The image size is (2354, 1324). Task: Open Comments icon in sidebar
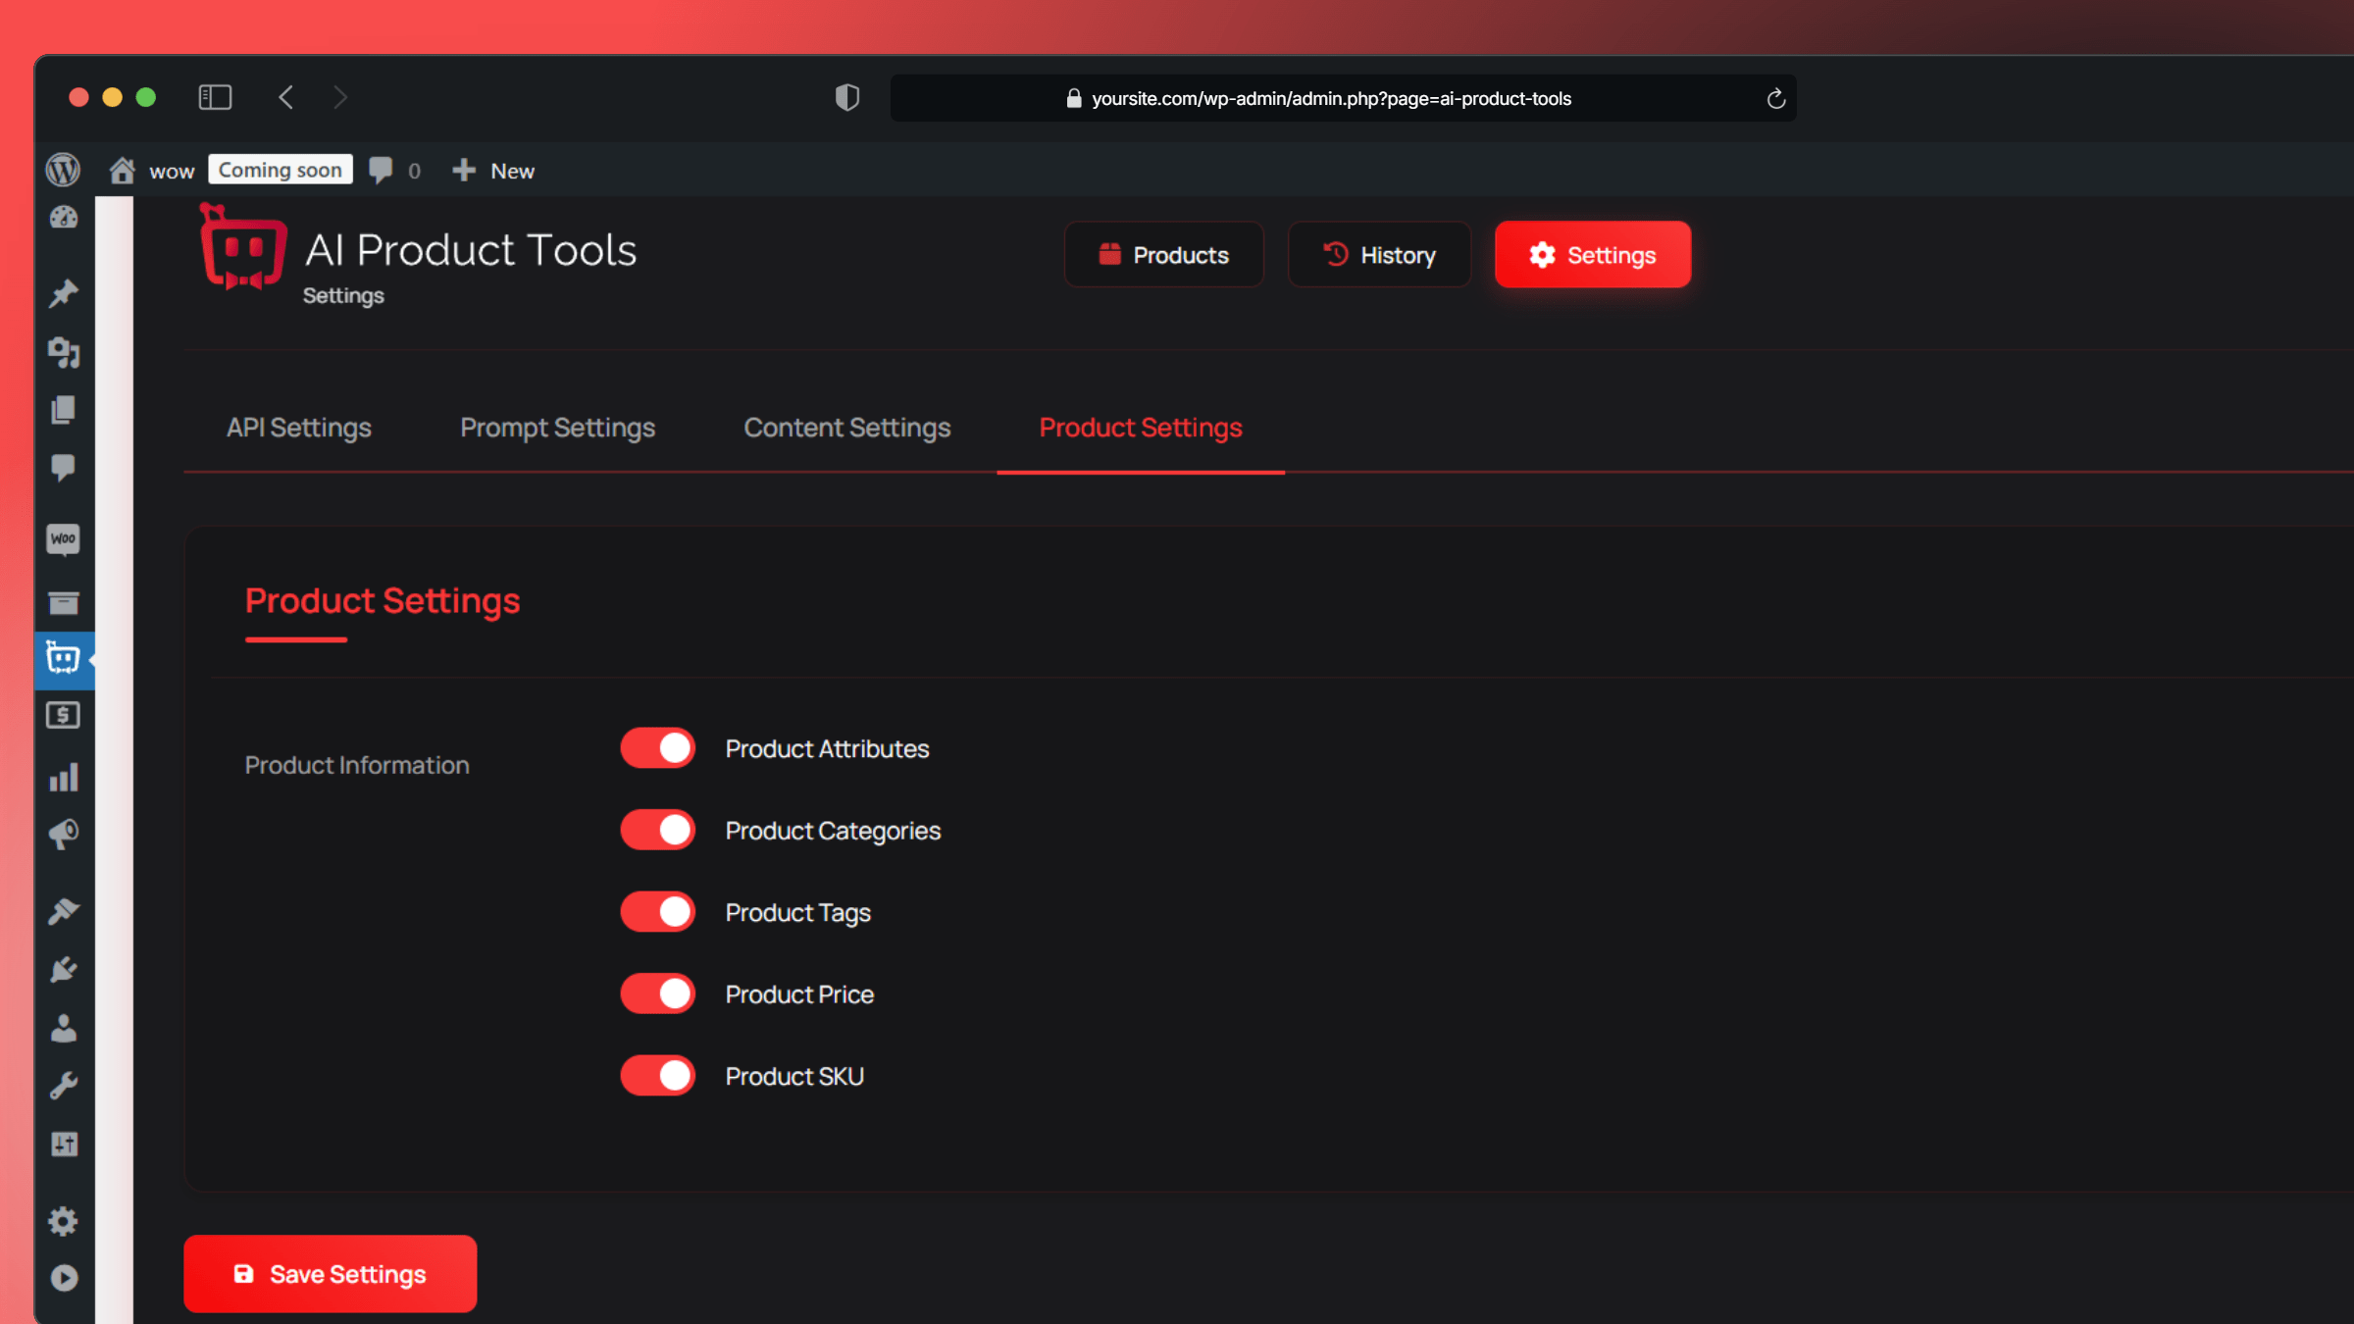point(64,468)
